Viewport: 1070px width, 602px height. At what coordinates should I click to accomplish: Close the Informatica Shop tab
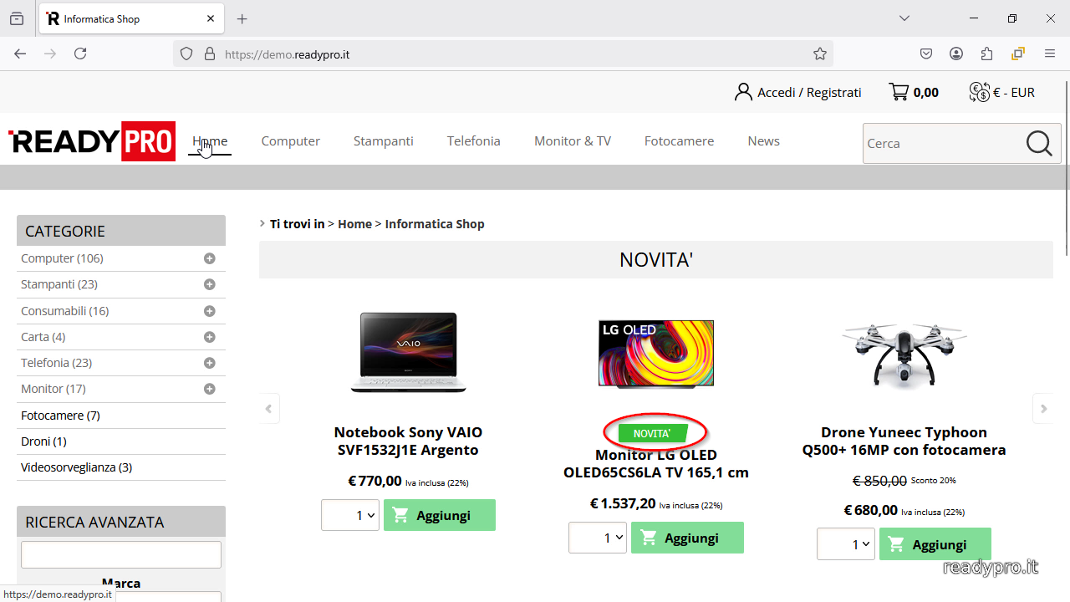(x=211, y=18)
